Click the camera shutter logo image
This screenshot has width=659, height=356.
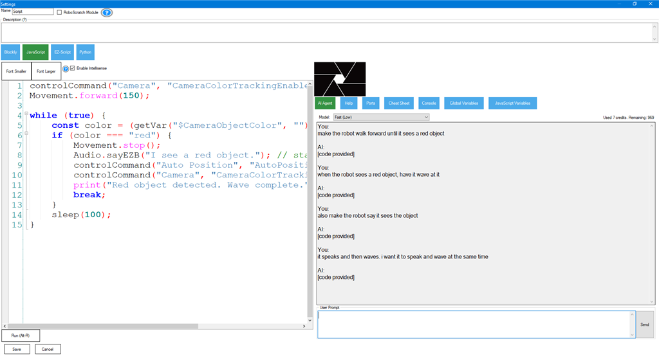[x=340, y=79]
